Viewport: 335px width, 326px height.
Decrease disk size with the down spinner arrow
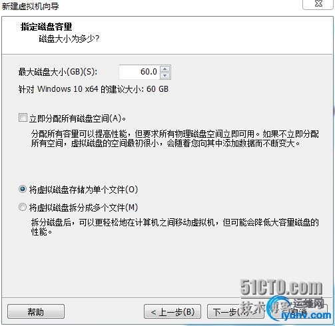tap(165, 76)
